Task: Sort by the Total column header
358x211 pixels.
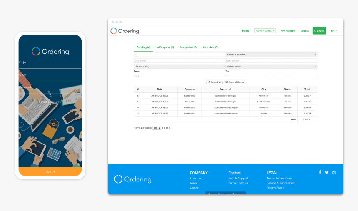Action: pos(307,89)
